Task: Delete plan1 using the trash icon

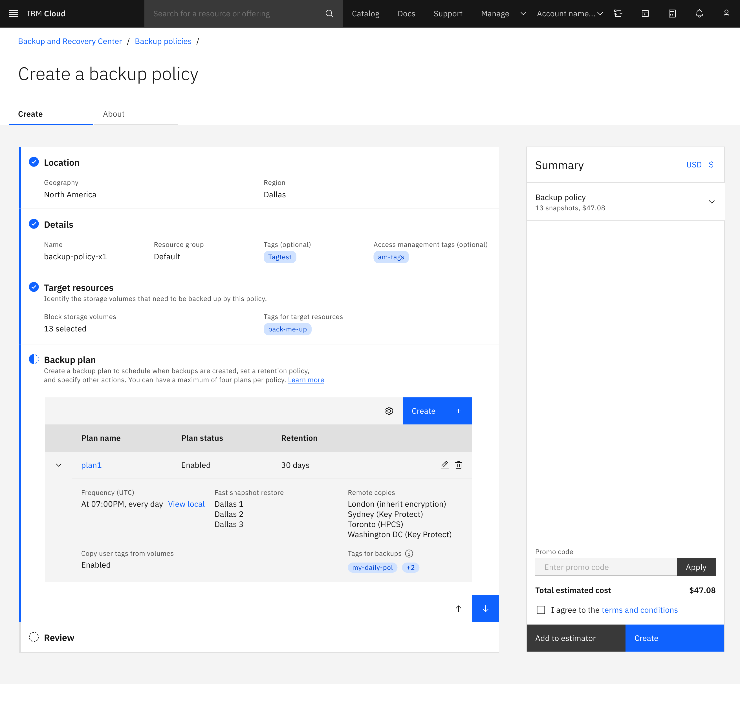Action: [x=458, y=465]
